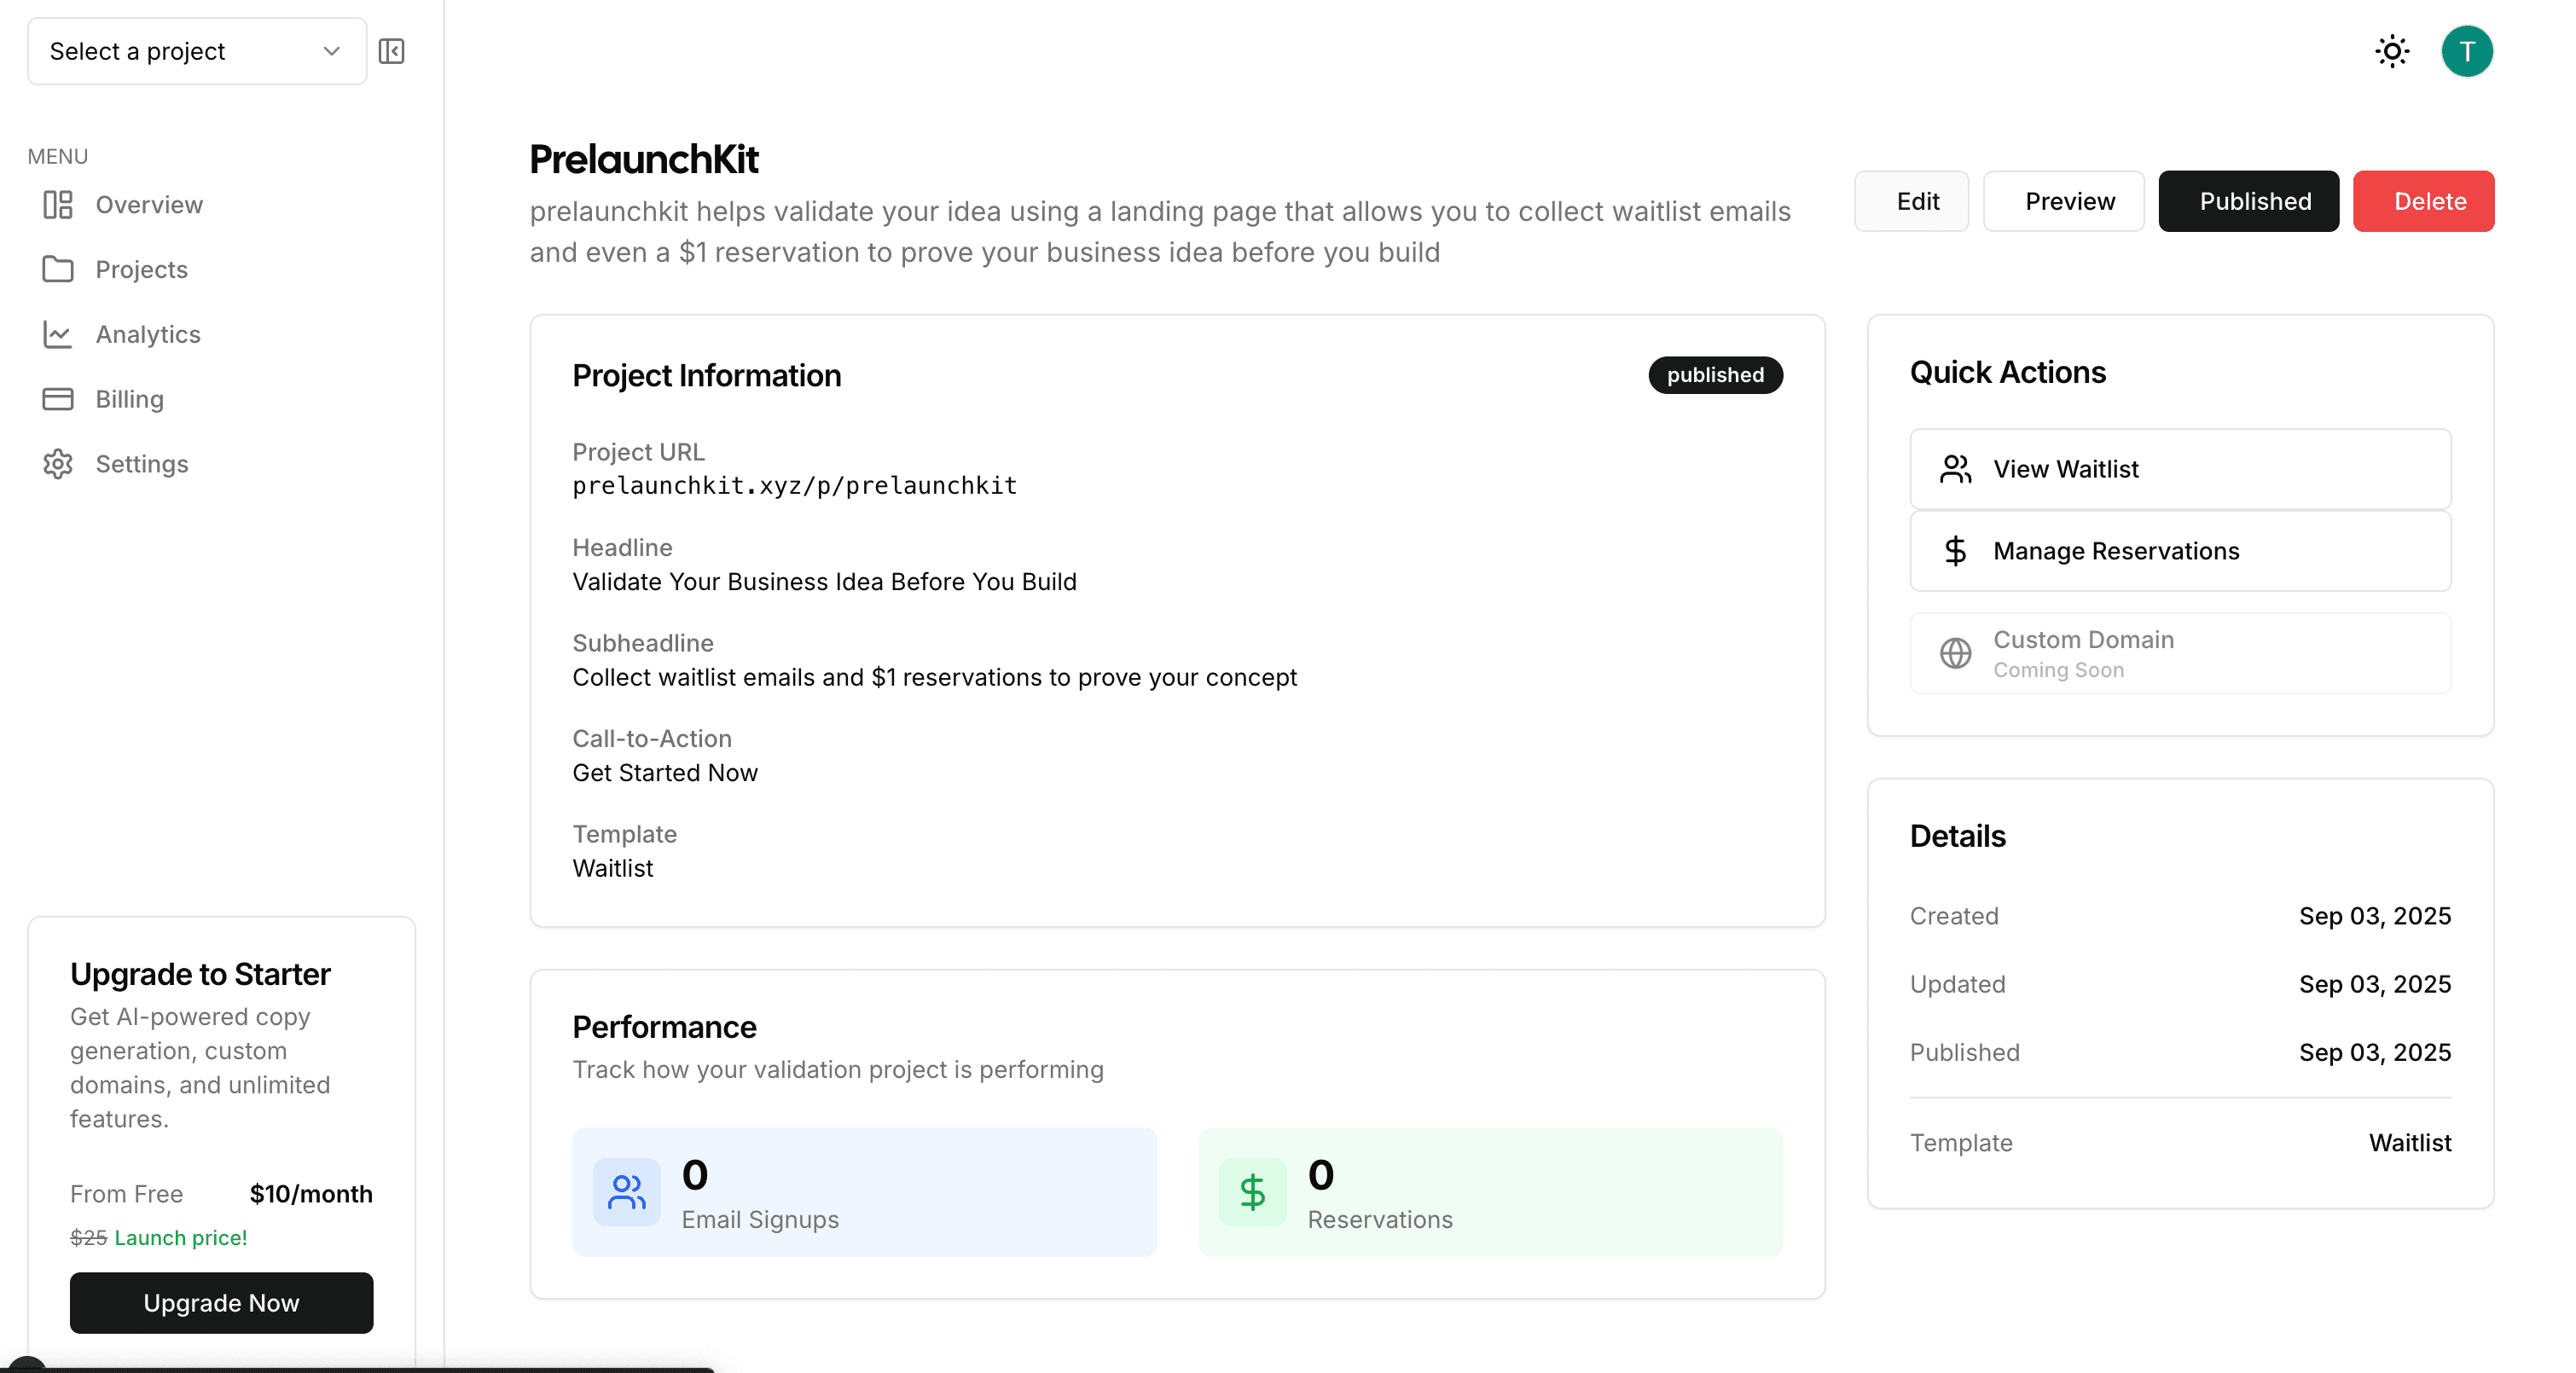Viewport: 2576px width, 1373px height.
Task: Click the Edit button
Action: (x=1911, y=201)
